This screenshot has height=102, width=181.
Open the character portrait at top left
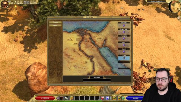(x=5, y=4)
